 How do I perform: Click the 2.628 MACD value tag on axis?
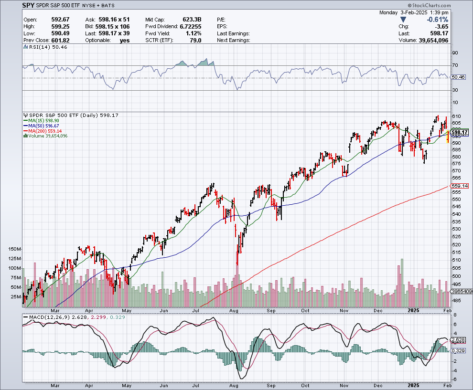tap(459, 340)
